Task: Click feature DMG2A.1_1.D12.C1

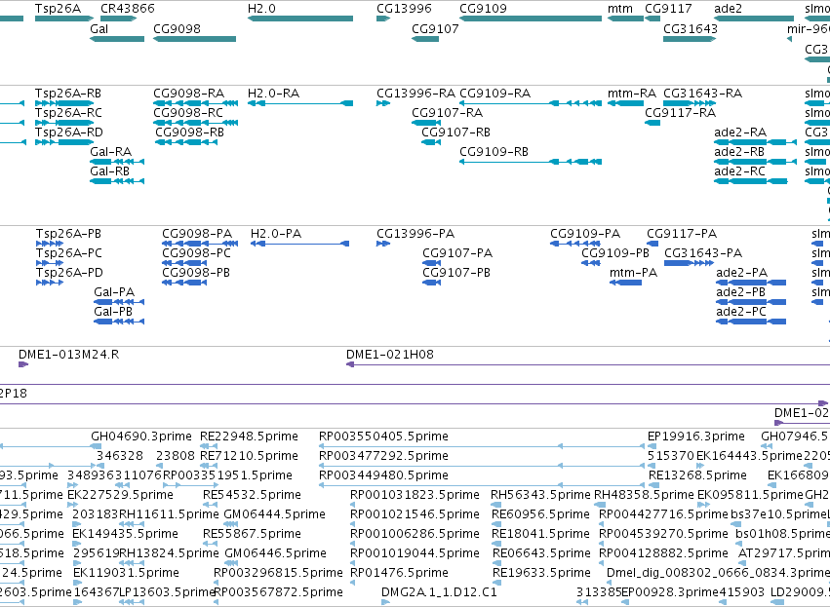Action: click(x=439, y=592)
